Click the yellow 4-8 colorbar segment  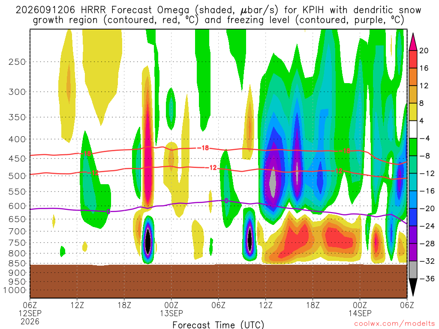tap(413, 112)
